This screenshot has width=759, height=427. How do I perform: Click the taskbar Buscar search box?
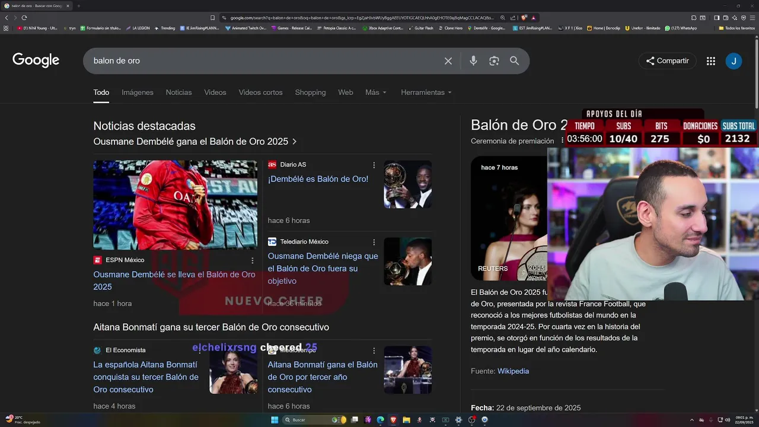(x=314, y=420)
